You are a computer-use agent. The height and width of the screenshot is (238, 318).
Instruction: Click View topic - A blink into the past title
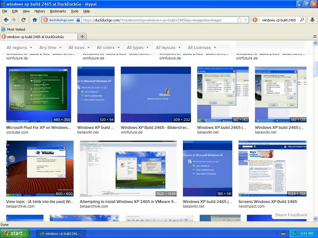coord(40,201)
